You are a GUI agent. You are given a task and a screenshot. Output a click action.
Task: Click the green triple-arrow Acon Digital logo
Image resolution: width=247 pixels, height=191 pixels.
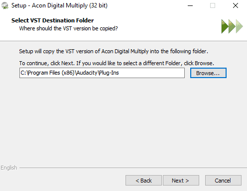[x=232, y=26]
